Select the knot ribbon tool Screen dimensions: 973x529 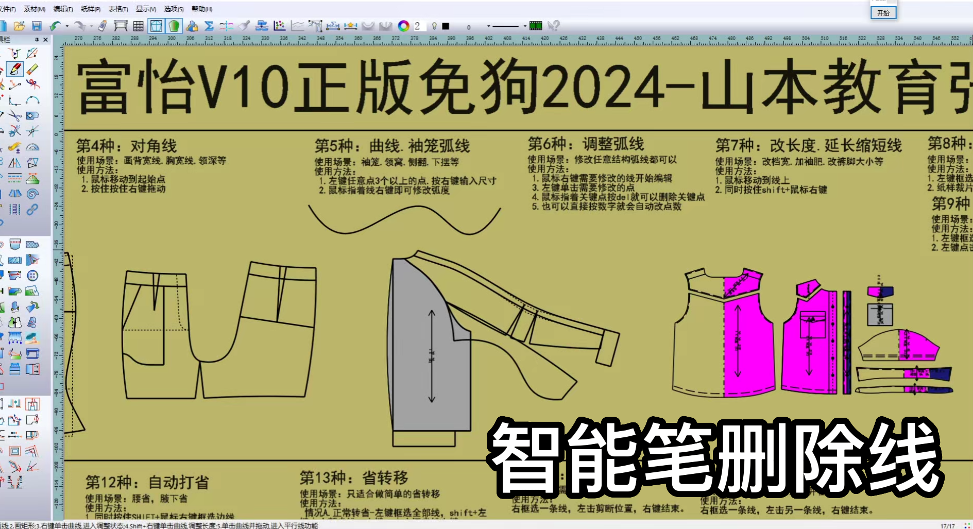click(x=32, y=84)
